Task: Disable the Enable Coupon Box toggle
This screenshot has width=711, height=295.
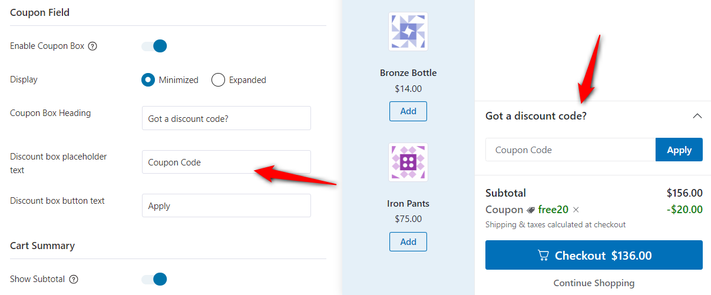Action: [x=154, y=46]
